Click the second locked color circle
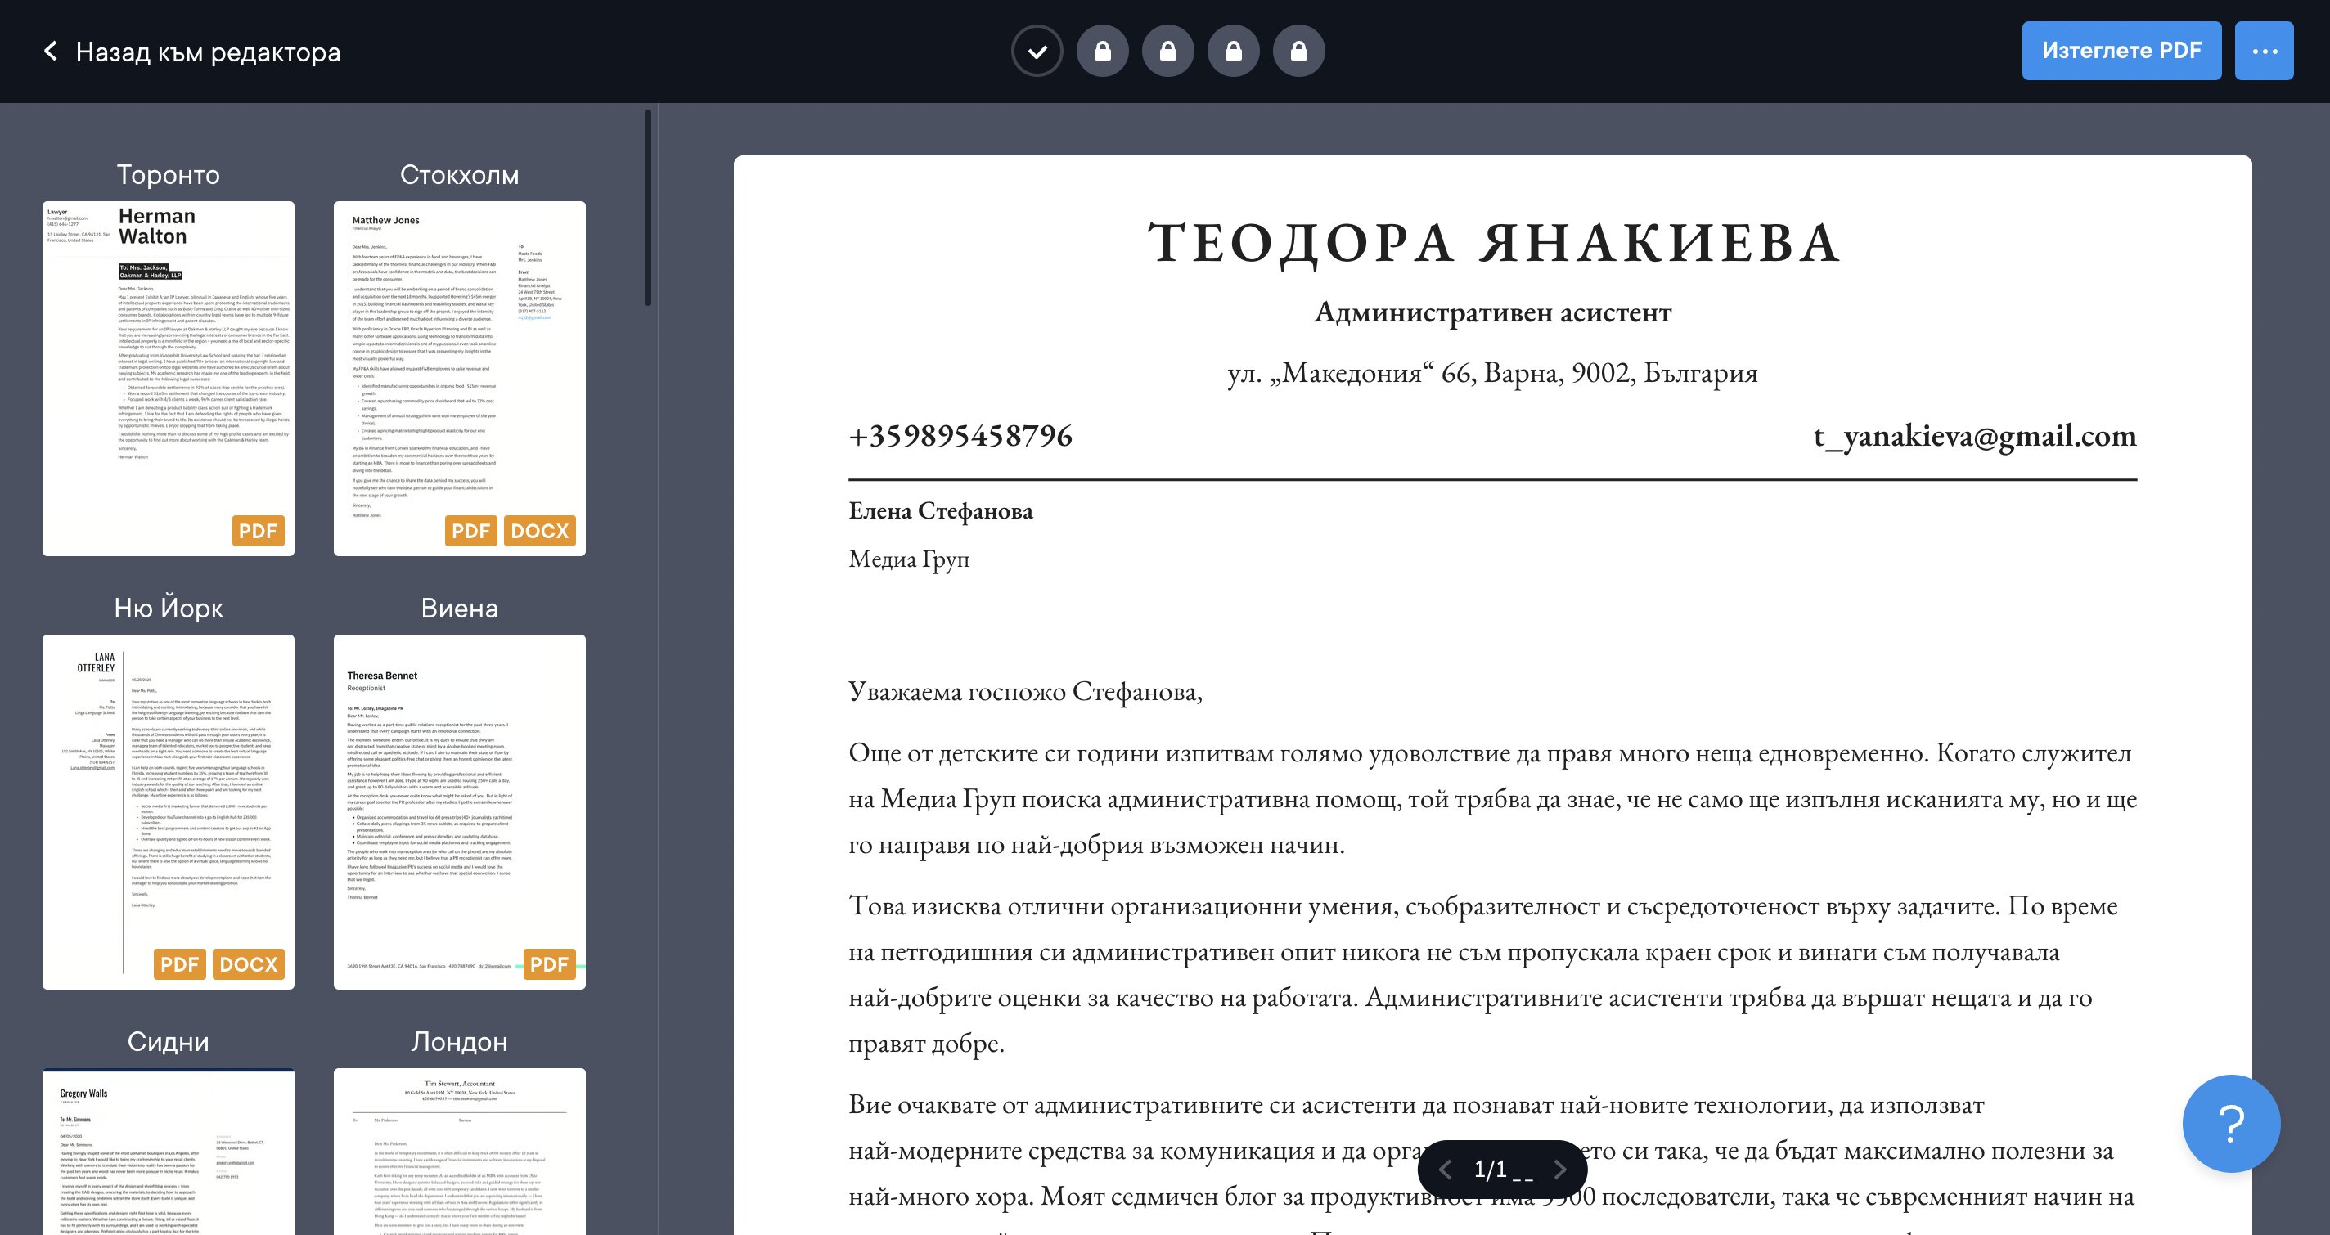This screenshot has width=2330, height=1235. [1167, 51]
